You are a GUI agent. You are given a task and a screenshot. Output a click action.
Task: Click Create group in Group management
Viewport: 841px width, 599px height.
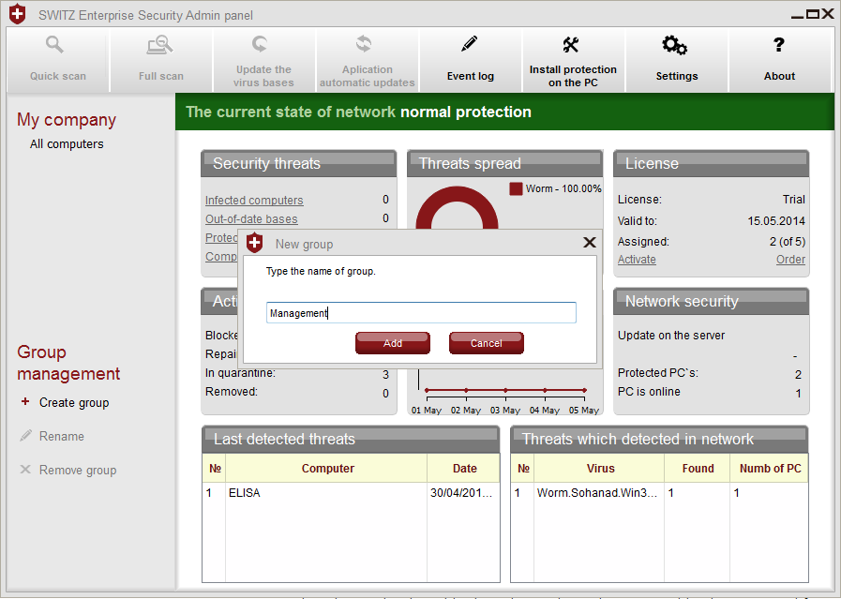74,403
